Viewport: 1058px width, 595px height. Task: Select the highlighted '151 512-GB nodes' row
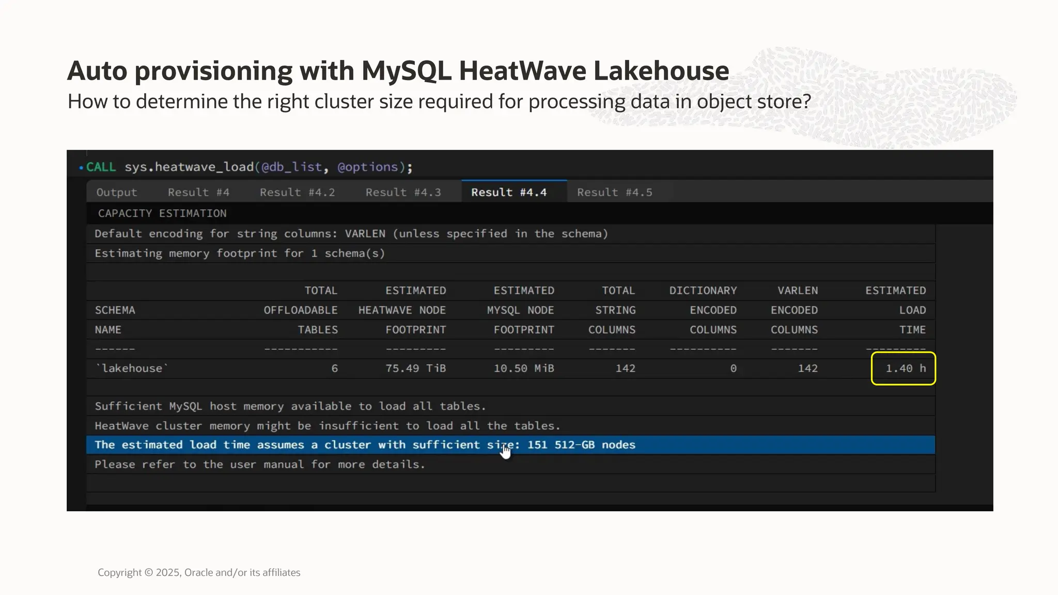tap(510, 445)
